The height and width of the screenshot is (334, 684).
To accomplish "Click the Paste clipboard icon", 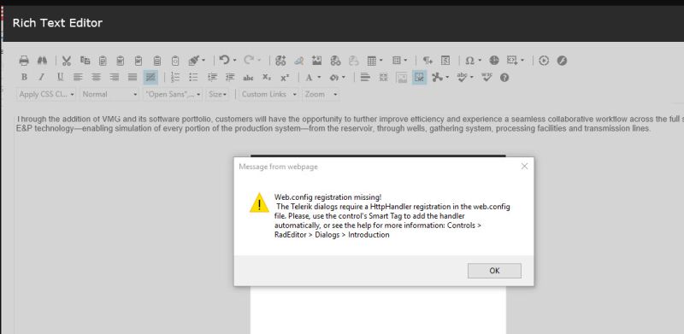I will (103, 61).
